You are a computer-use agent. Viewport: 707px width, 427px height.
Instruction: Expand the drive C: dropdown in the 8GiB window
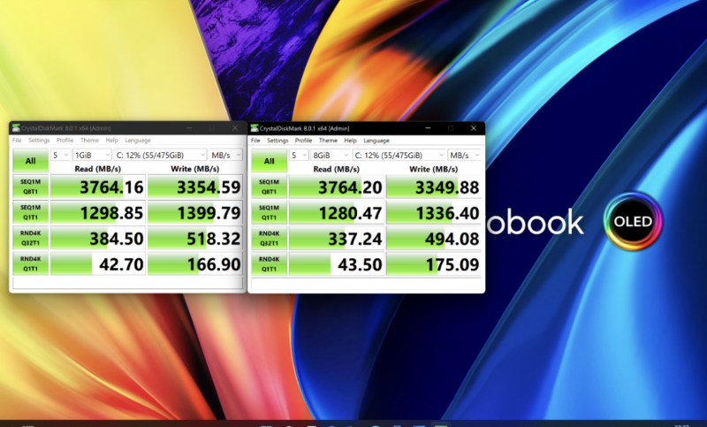click(x=399, y=155)
